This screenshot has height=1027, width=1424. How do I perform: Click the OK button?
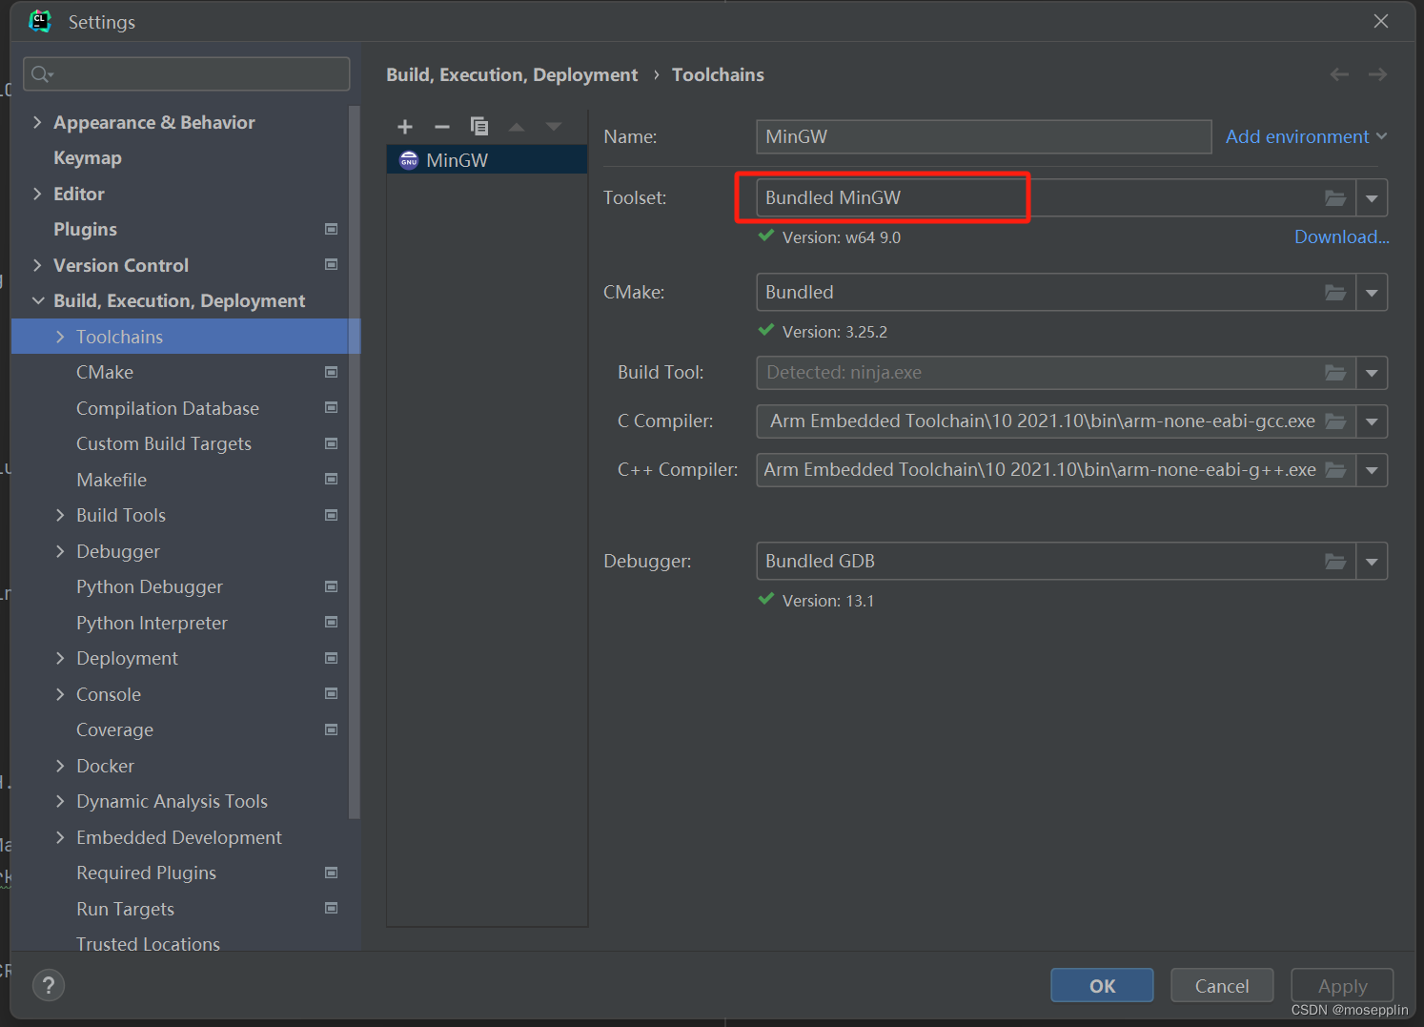click(1102, 986)
